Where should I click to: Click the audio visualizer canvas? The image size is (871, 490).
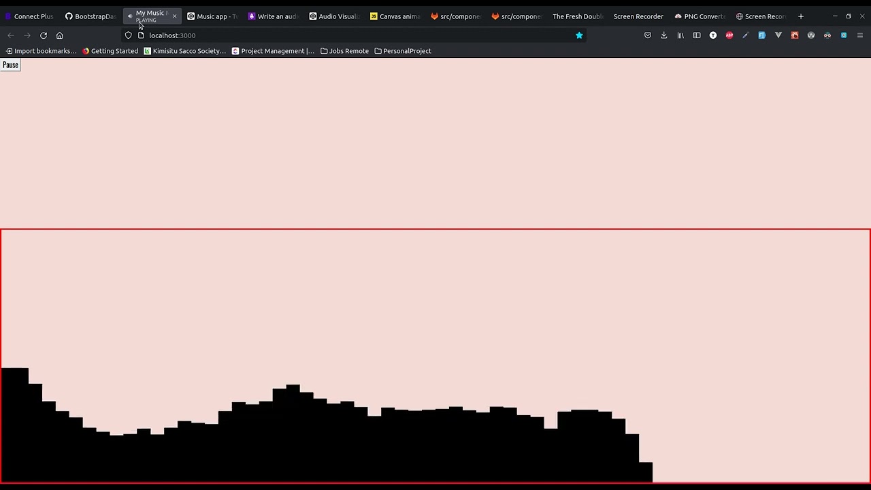(x=435, y=356)
